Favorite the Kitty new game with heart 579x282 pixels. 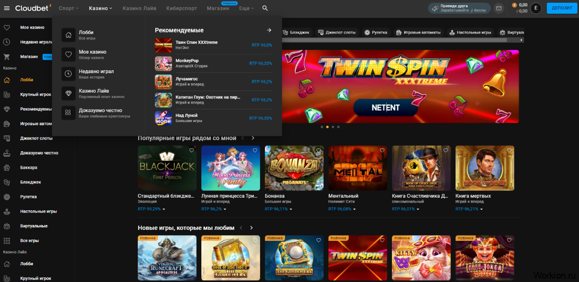(x=445, y=240)
